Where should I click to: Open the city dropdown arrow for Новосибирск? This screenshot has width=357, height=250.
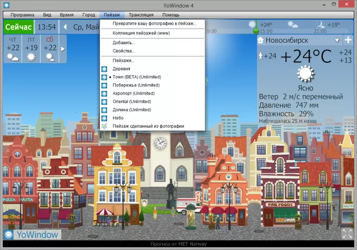pyautogui.click(x=337, y=40)
